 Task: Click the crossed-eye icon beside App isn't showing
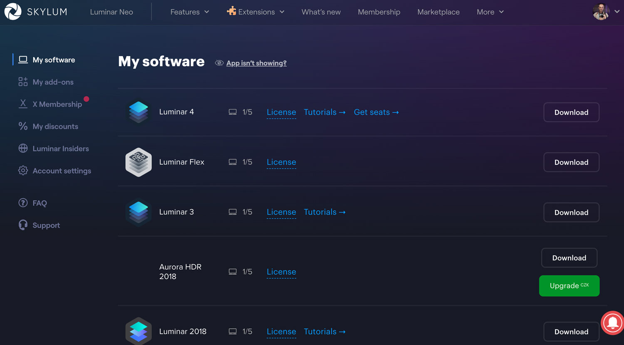219,63
